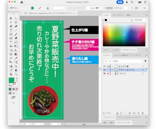Pick a color from the spectrum box

click(124, 35)
